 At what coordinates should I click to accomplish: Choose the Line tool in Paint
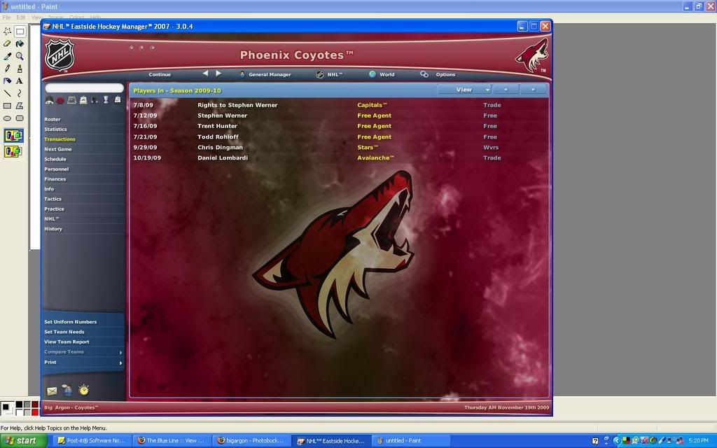click(x=7, y=93)
